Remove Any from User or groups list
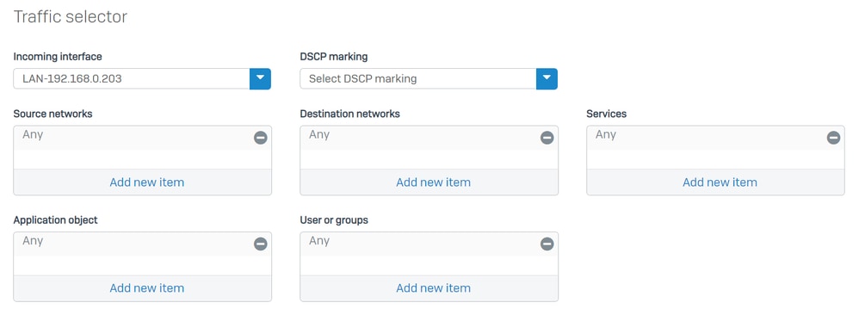The height and width of the screenshot is (315, 859). 547,244
